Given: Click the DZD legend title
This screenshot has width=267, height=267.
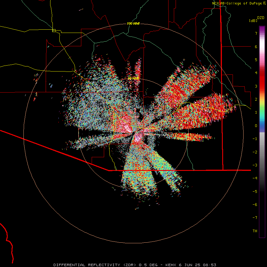Looking at the screenshot, I should click(261, 18).
